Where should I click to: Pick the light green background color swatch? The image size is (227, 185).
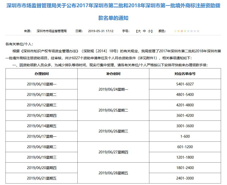(185, 31)
